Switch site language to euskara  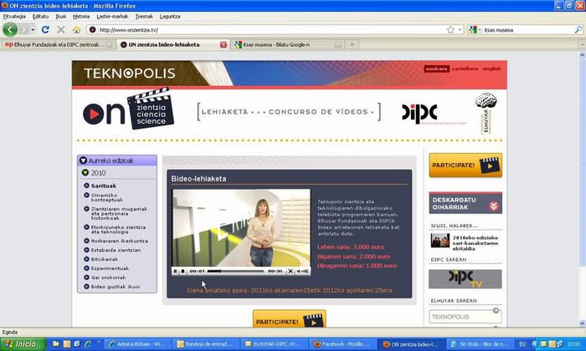pyautogui.click(x=436, y=69)
